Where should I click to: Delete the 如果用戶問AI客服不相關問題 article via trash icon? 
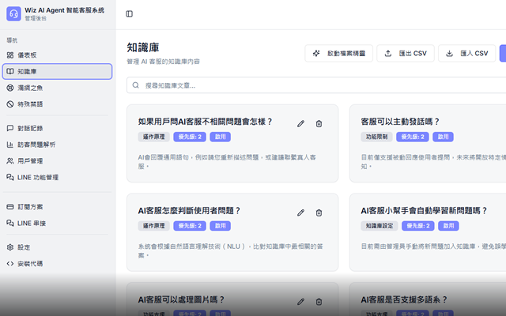tap(319, 123)
